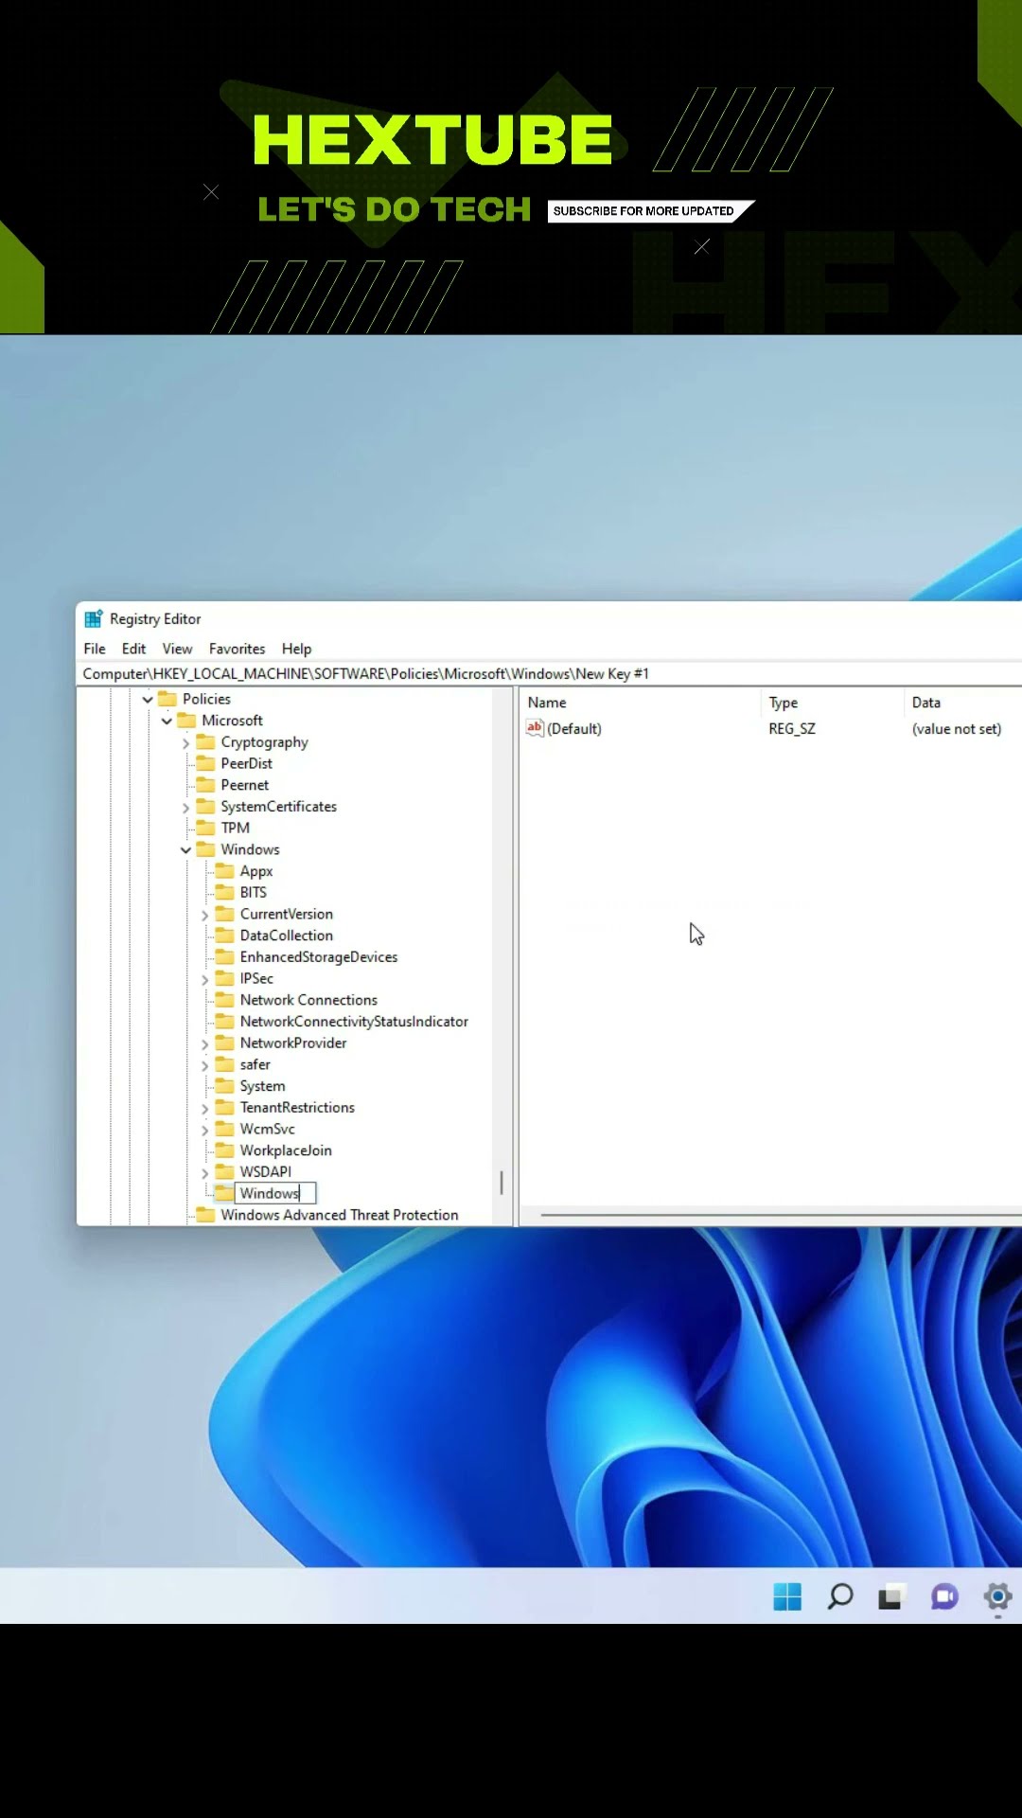Collapse the Policies key
Screen dimensions: 1022x1818
(x=148, y=699)
